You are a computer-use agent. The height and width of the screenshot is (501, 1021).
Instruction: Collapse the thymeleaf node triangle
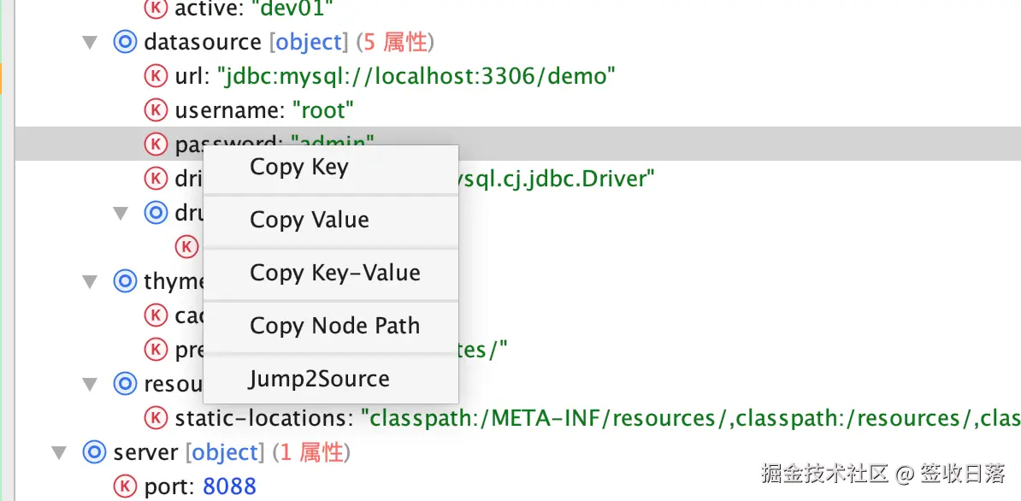click(x=90, y=280)
